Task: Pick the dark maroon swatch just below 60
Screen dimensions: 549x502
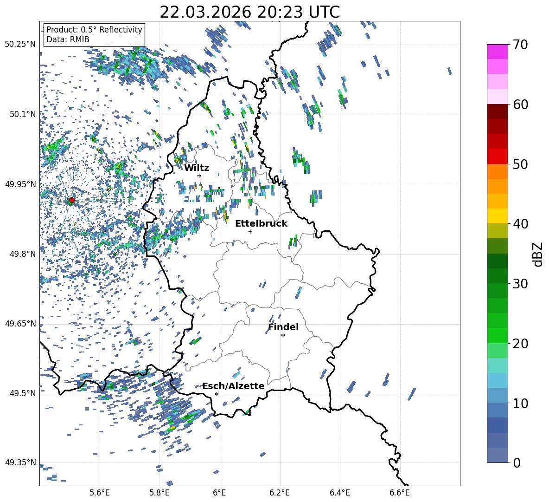Action: tap(498, 111)
